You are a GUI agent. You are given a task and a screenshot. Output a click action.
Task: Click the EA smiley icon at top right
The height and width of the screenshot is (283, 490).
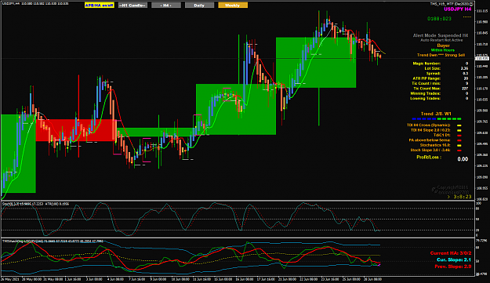(471, 4)
